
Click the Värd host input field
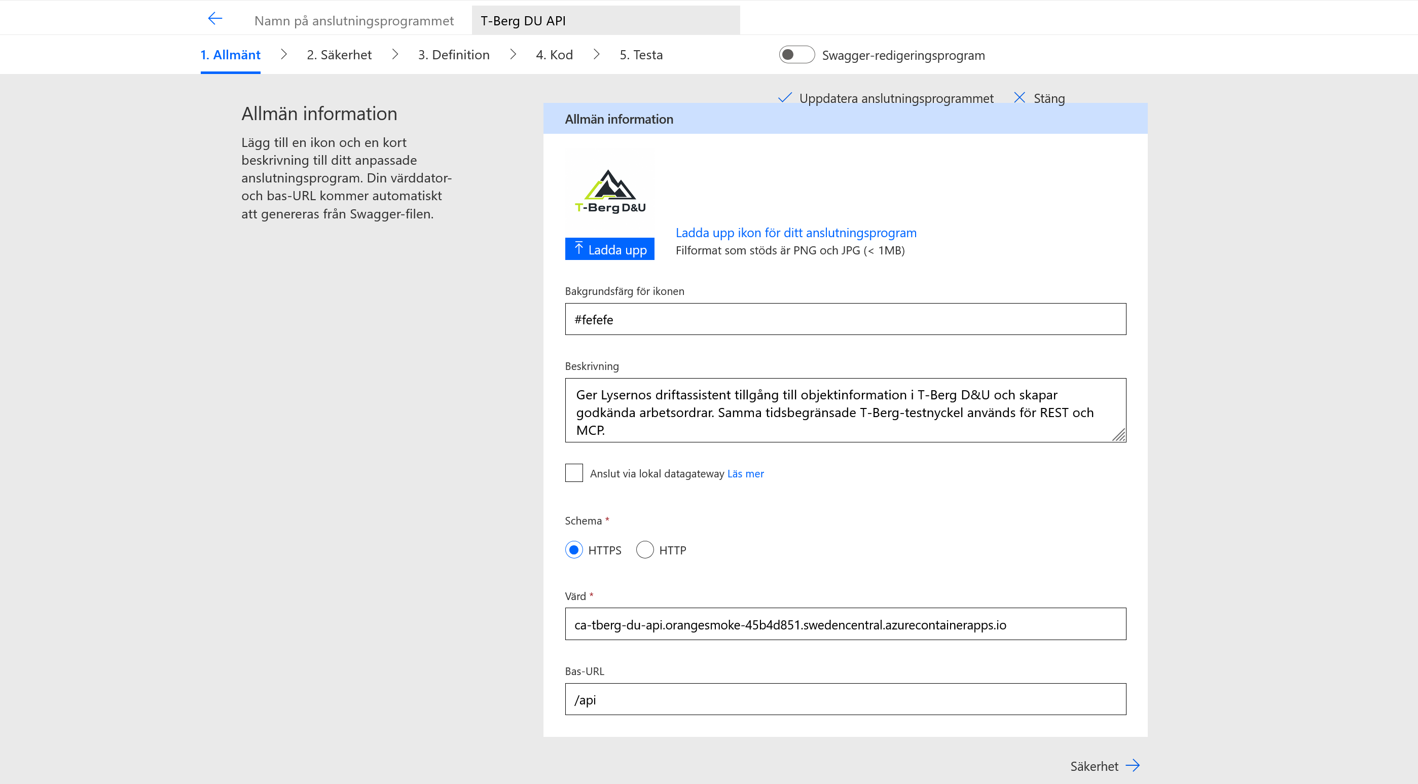point(846,624)
